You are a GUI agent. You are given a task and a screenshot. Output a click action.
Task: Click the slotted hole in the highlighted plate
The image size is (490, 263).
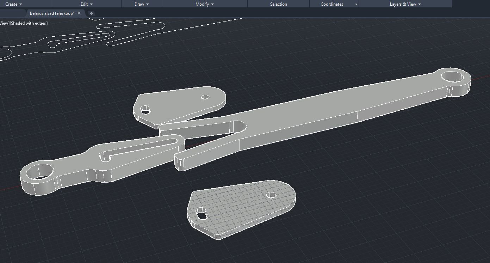pos(201,213)
